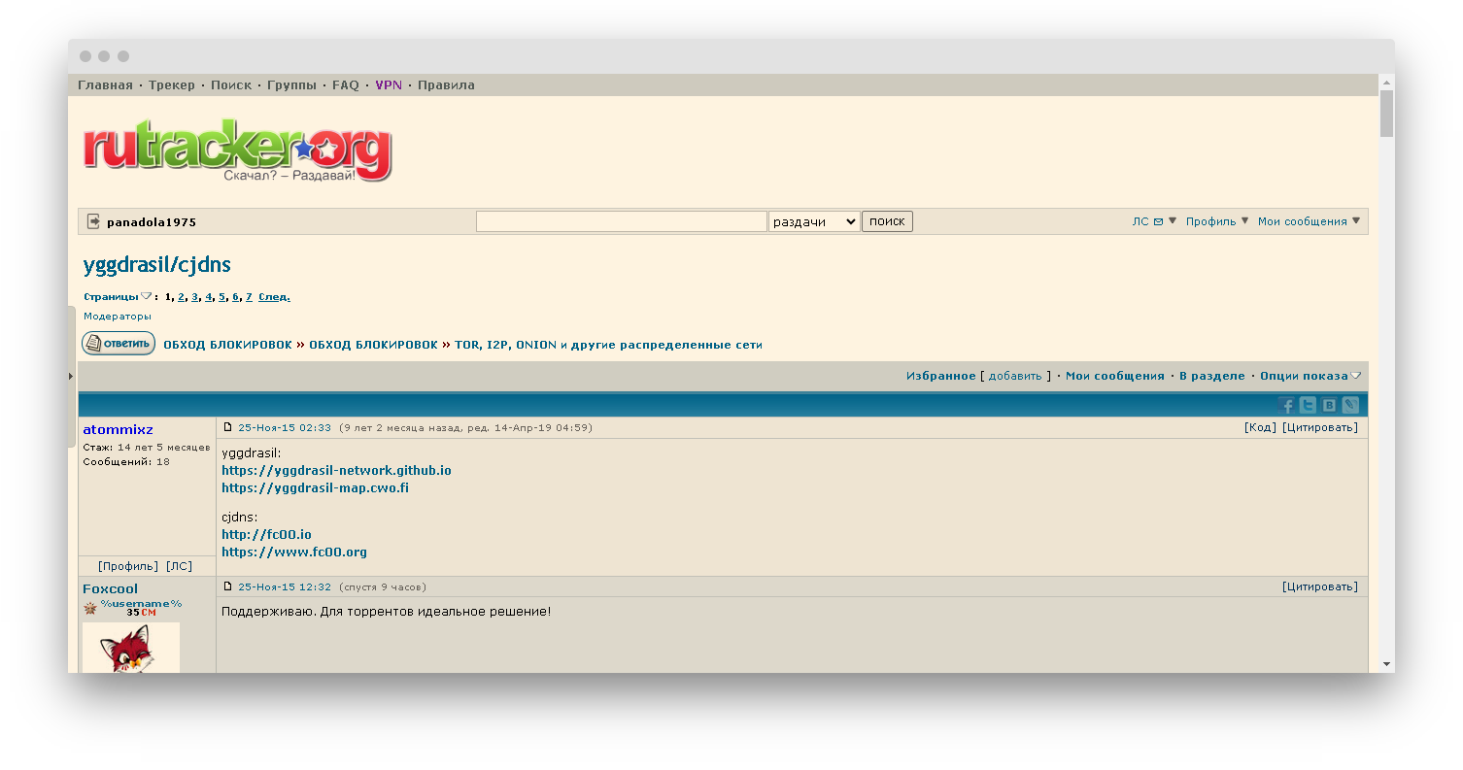Click [Цитировать] on atommixz post
Image resolution: width=1463 pixels, height=770 pixels.
point(1320,427)
